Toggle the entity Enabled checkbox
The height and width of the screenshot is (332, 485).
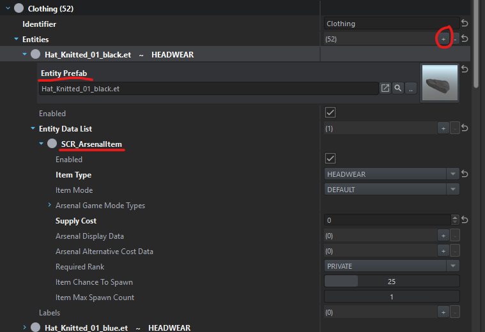pyautogui.click(x=330, y=112)
